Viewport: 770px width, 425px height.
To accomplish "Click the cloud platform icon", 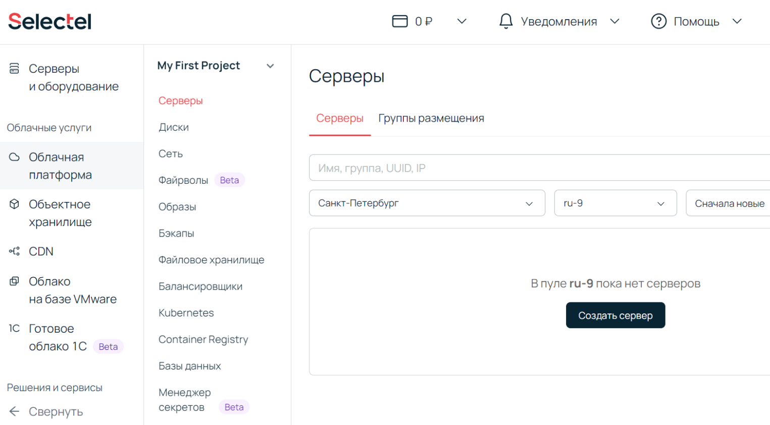I will [14, 157].
